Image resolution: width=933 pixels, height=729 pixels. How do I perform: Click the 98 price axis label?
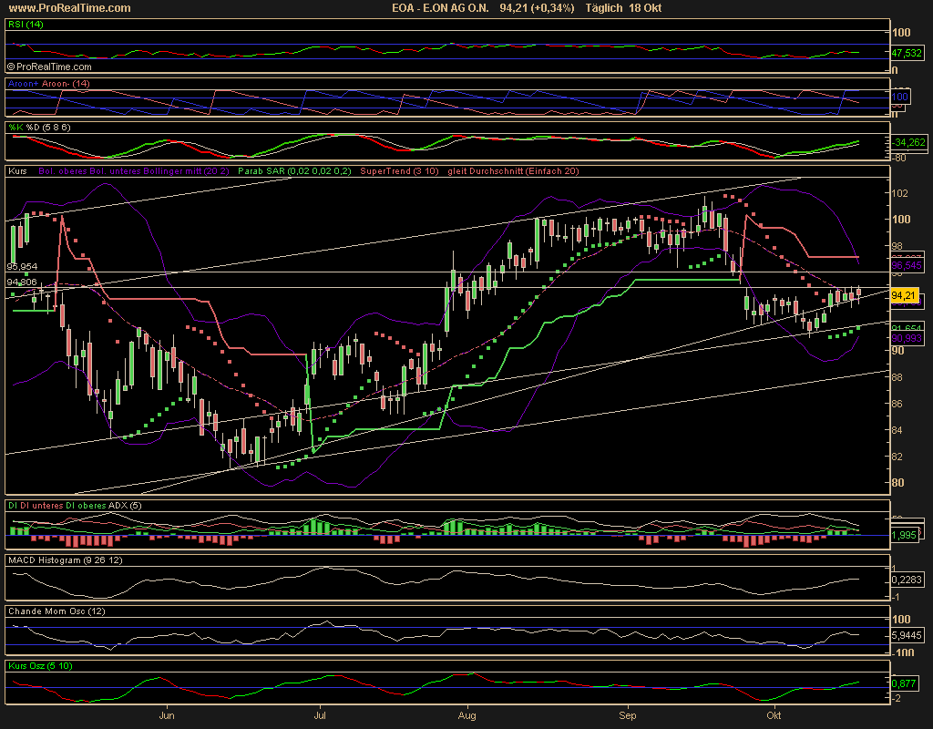coord(897,246)
